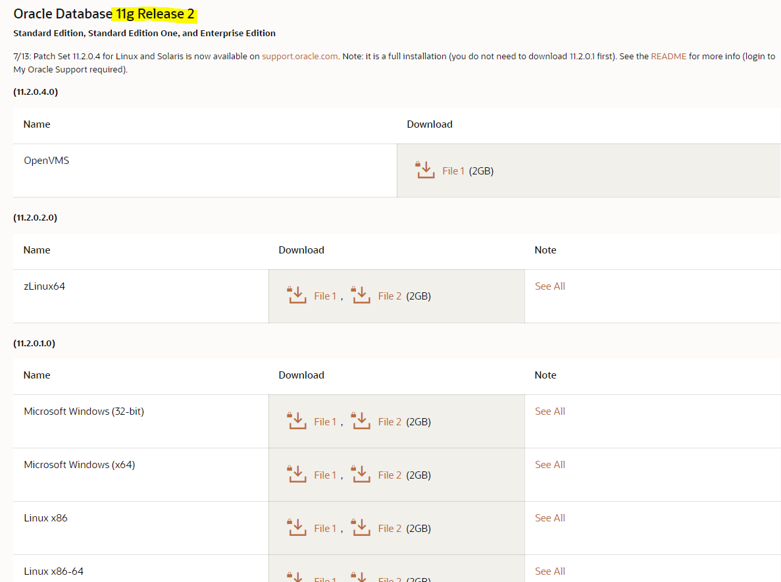Download Linux x86 File 1 text link
The width and height of the screenshot is (781, 582).
325,528
